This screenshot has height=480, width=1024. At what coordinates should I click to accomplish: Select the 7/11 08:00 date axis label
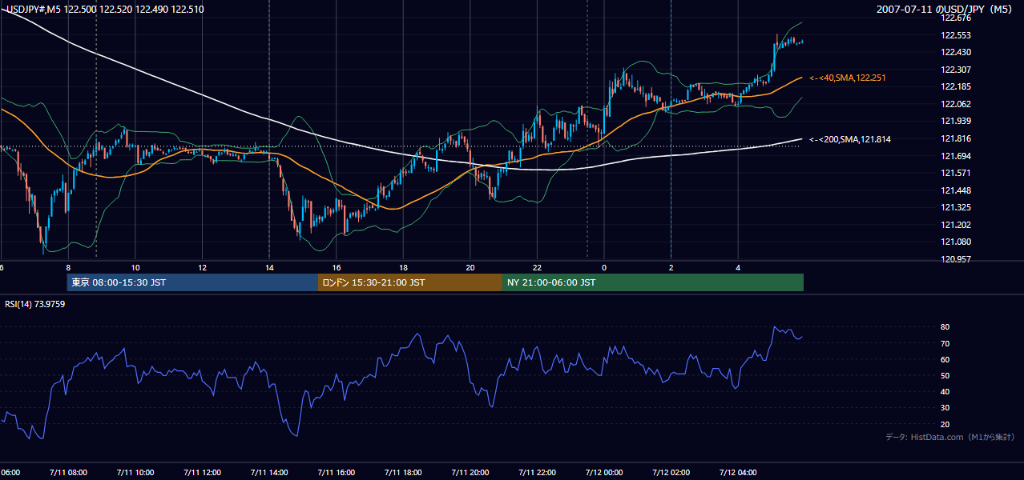[68, 472]
